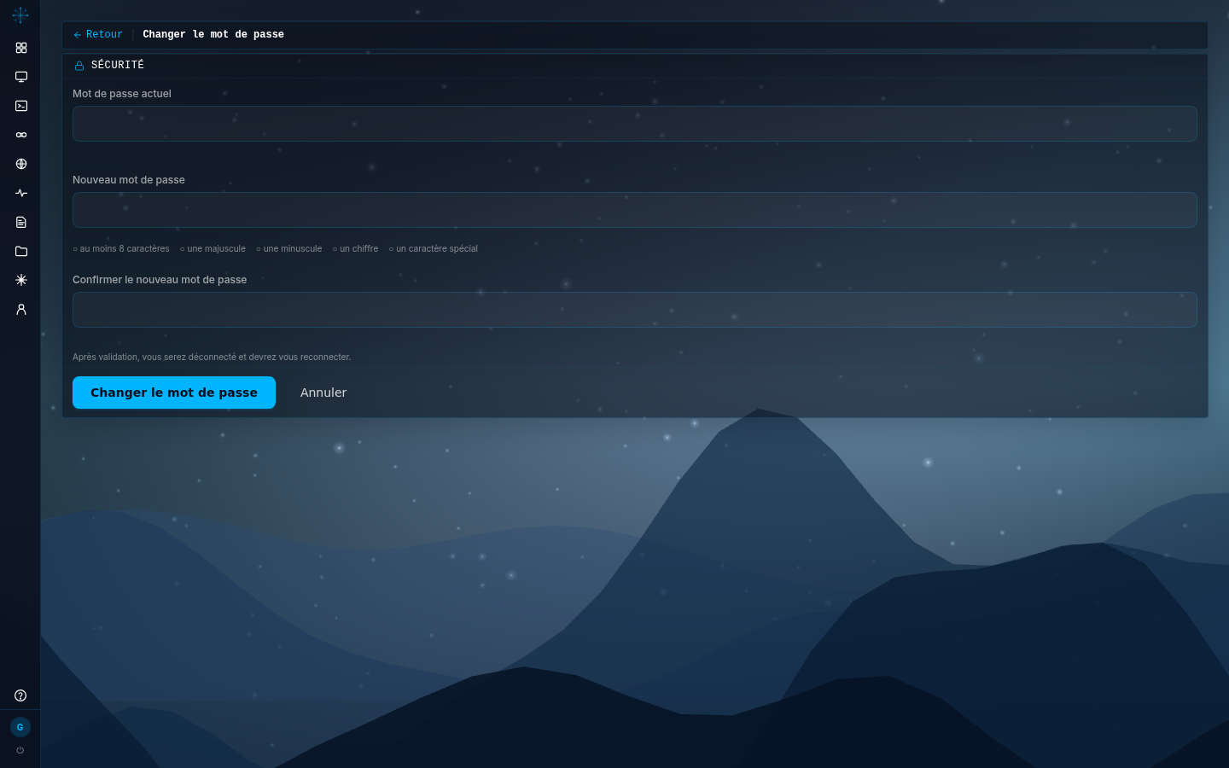Select the activity pulse sidebar icon
This screenshot has height=768, width=1229.
pyautogui.click(x=21, y=193)
